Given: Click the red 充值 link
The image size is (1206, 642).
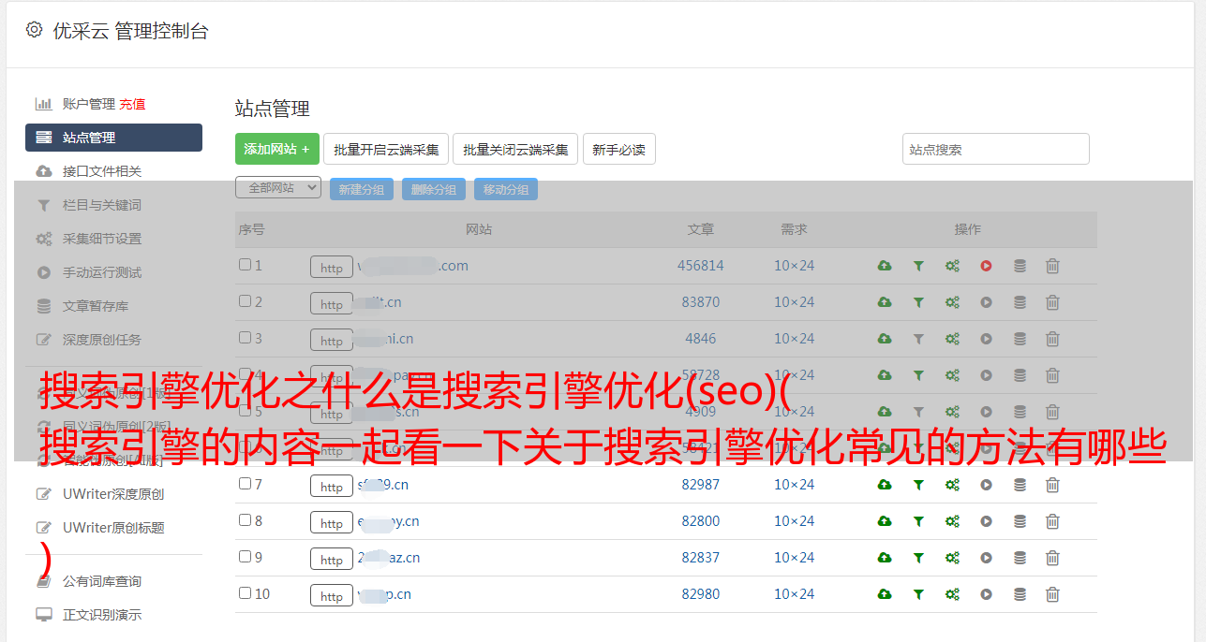Looking at the screenshot, I should tap(132, 104).
